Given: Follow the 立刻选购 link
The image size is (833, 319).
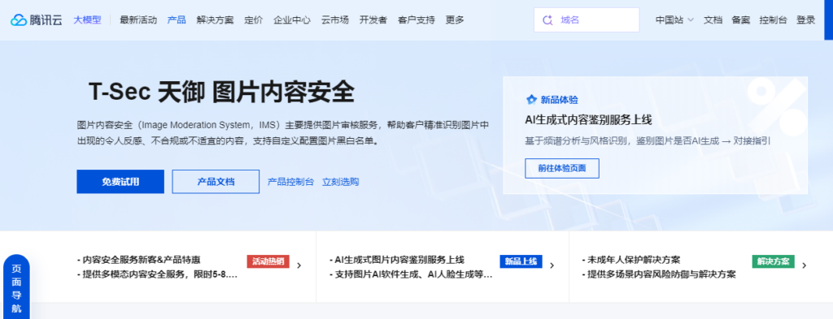Looking at the screenshot, I should 341,182.
